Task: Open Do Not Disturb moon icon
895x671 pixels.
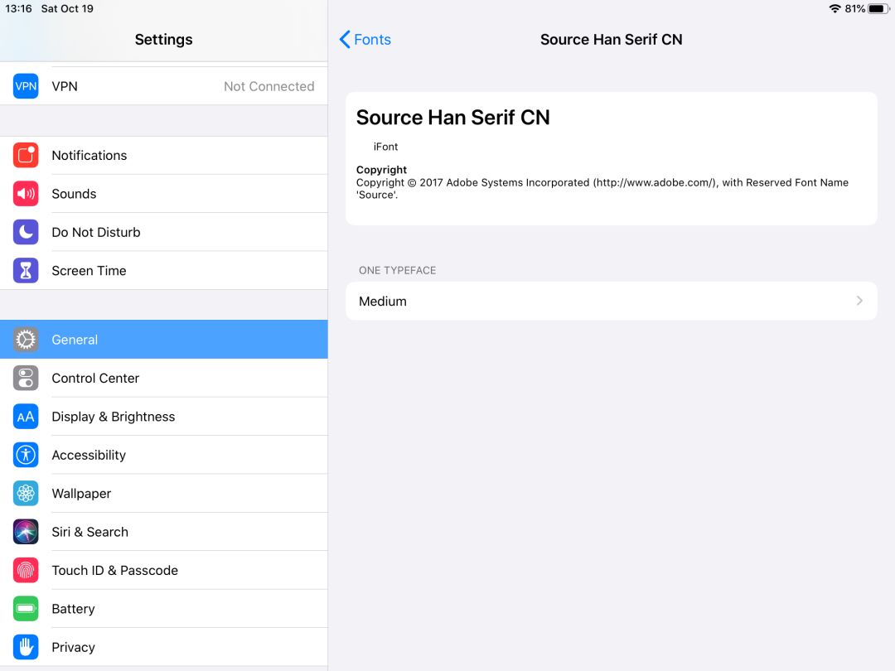Action: pyautogui.click(x=26, y=232)
